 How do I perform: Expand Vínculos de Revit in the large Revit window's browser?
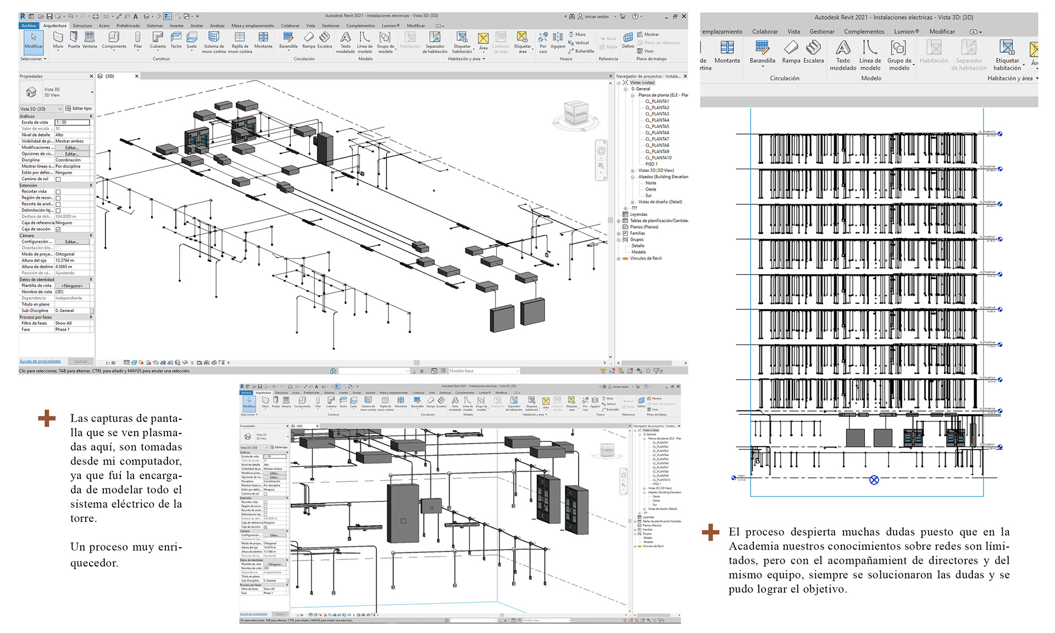619,259
